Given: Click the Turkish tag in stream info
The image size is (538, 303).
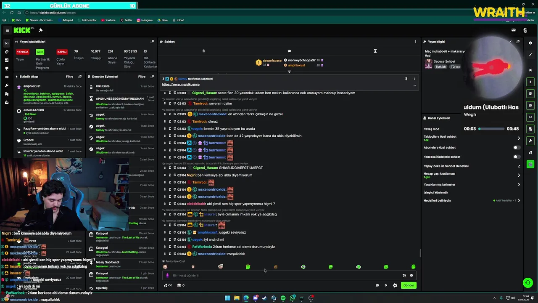Looking at the screenshot, I should pos(440,66).
